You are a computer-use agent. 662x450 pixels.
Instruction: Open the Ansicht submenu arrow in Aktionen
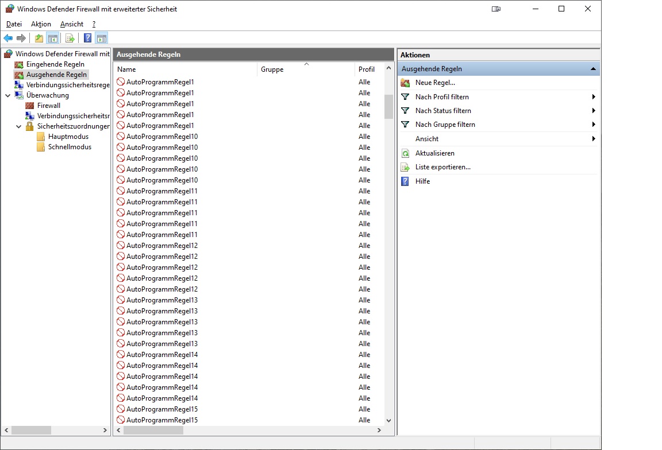click(x=594, y=139)
